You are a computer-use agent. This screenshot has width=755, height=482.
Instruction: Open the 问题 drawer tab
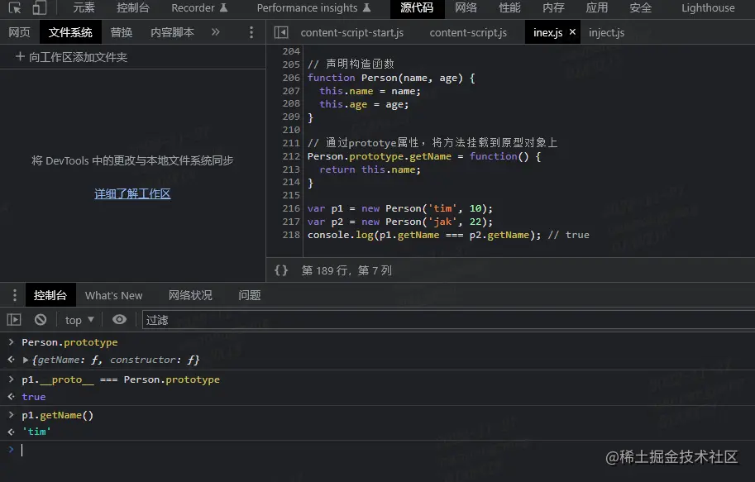250,295
